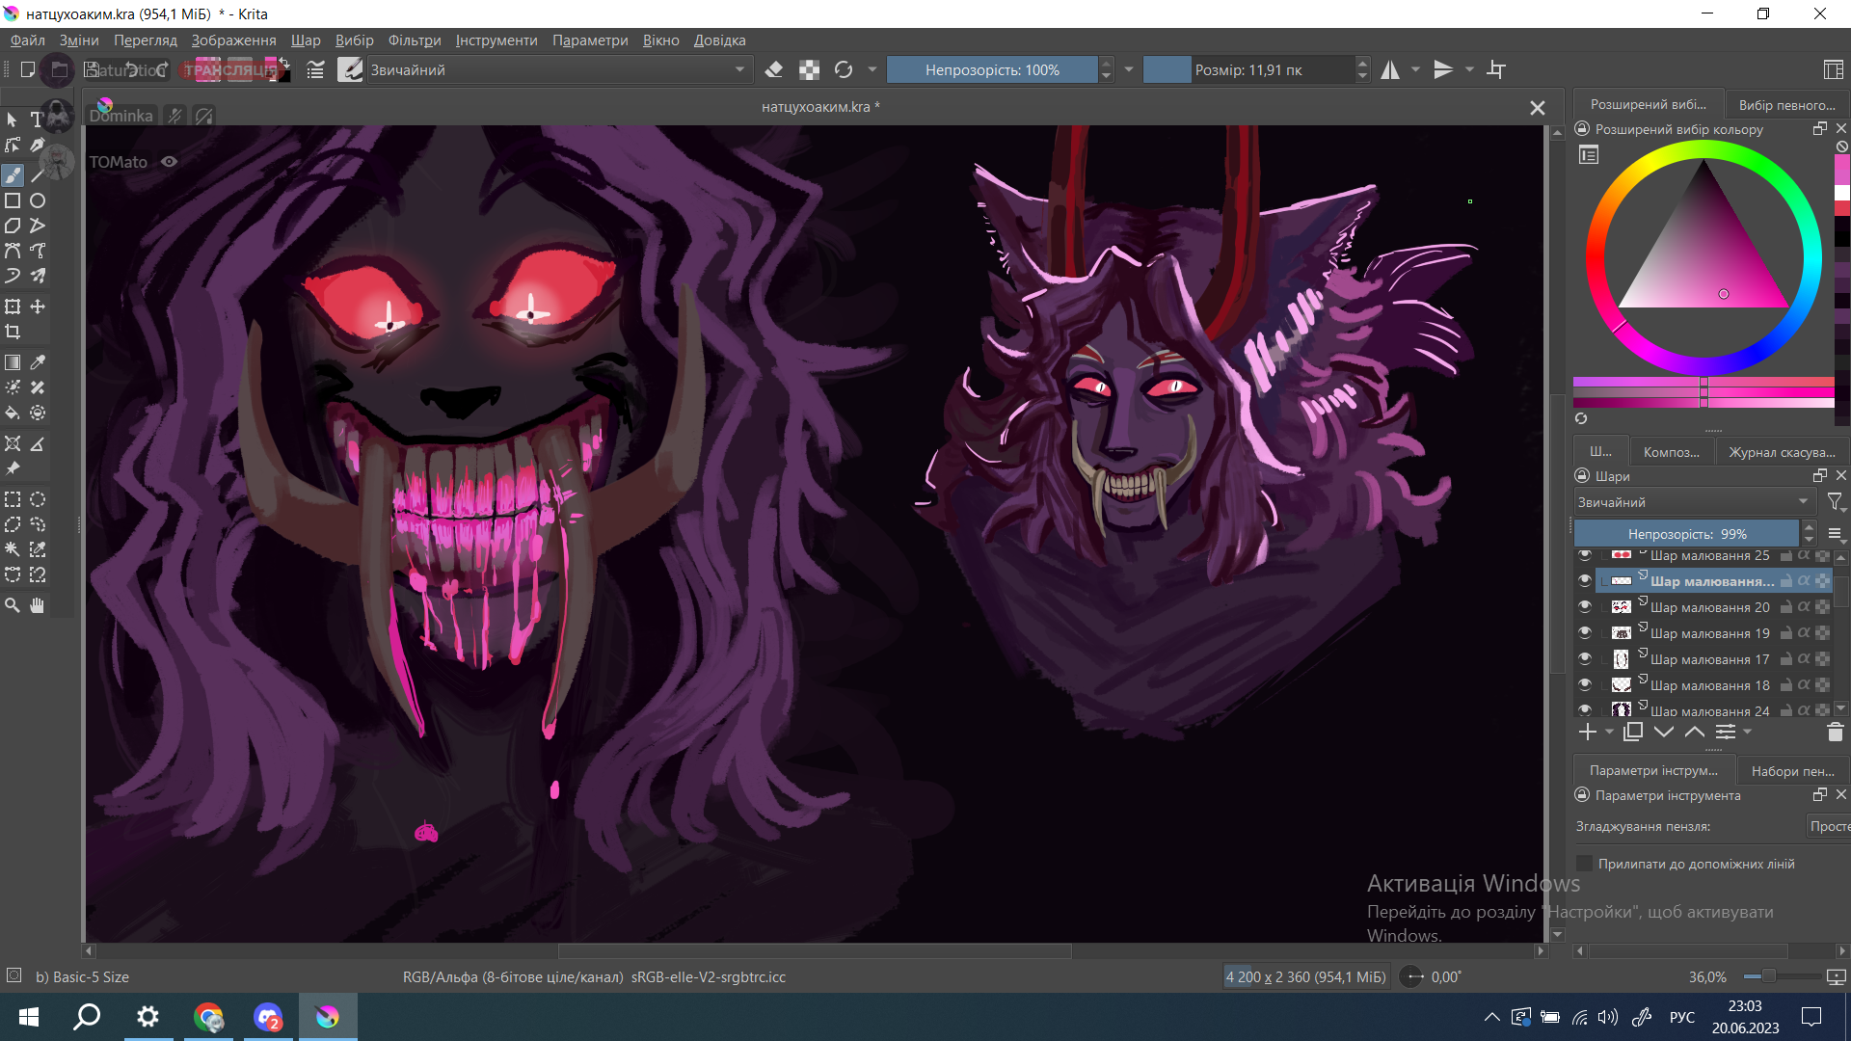Hide layer Шар малювання 25
1851x1041 pixels.
[x=1585, y=555]
